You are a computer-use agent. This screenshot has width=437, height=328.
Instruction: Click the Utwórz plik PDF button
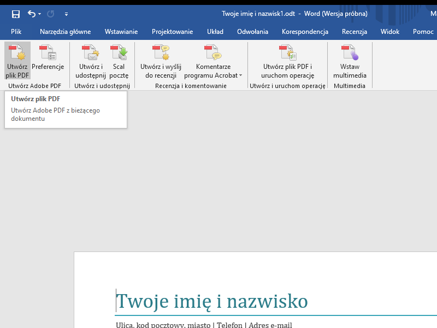pos(17,61)
